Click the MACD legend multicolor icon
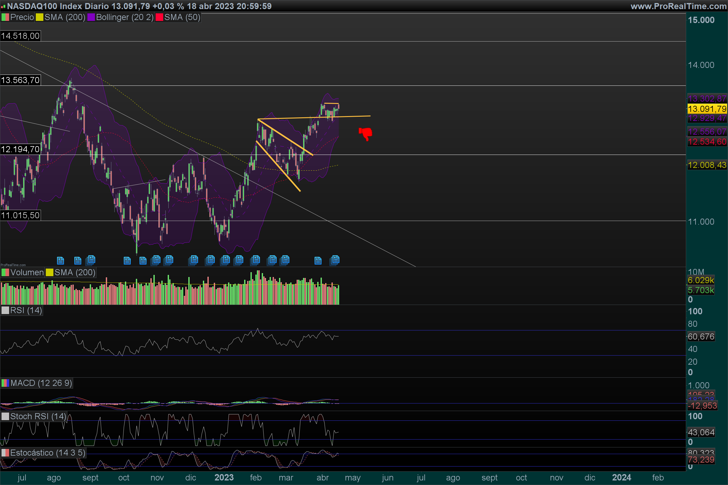This screenshot has width=728, height=485. tap(5, 383)
